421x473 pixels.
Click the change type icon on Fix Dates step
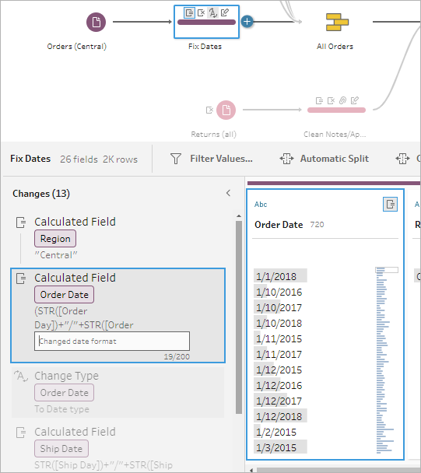pos(212,12)
